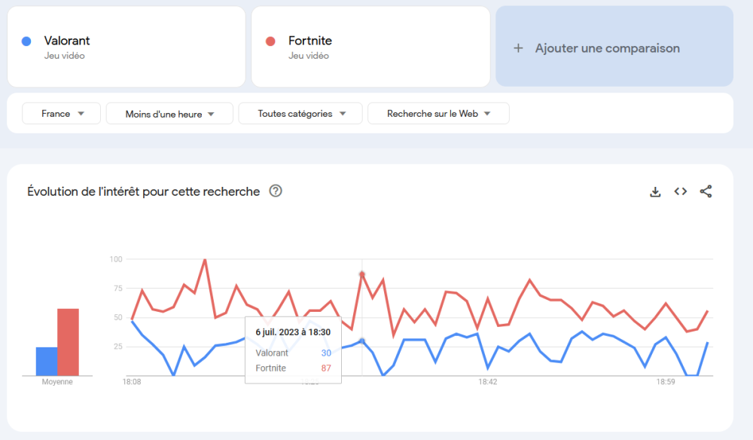The height and width of the screenshot is (440, 753).
Task: Select the Fortnite search term card
Action: coord(370,47)
